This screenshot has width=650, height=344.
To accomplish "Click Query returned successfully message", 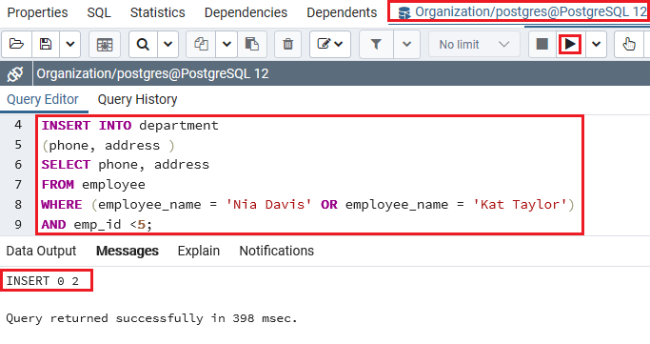I will (151, 318).
